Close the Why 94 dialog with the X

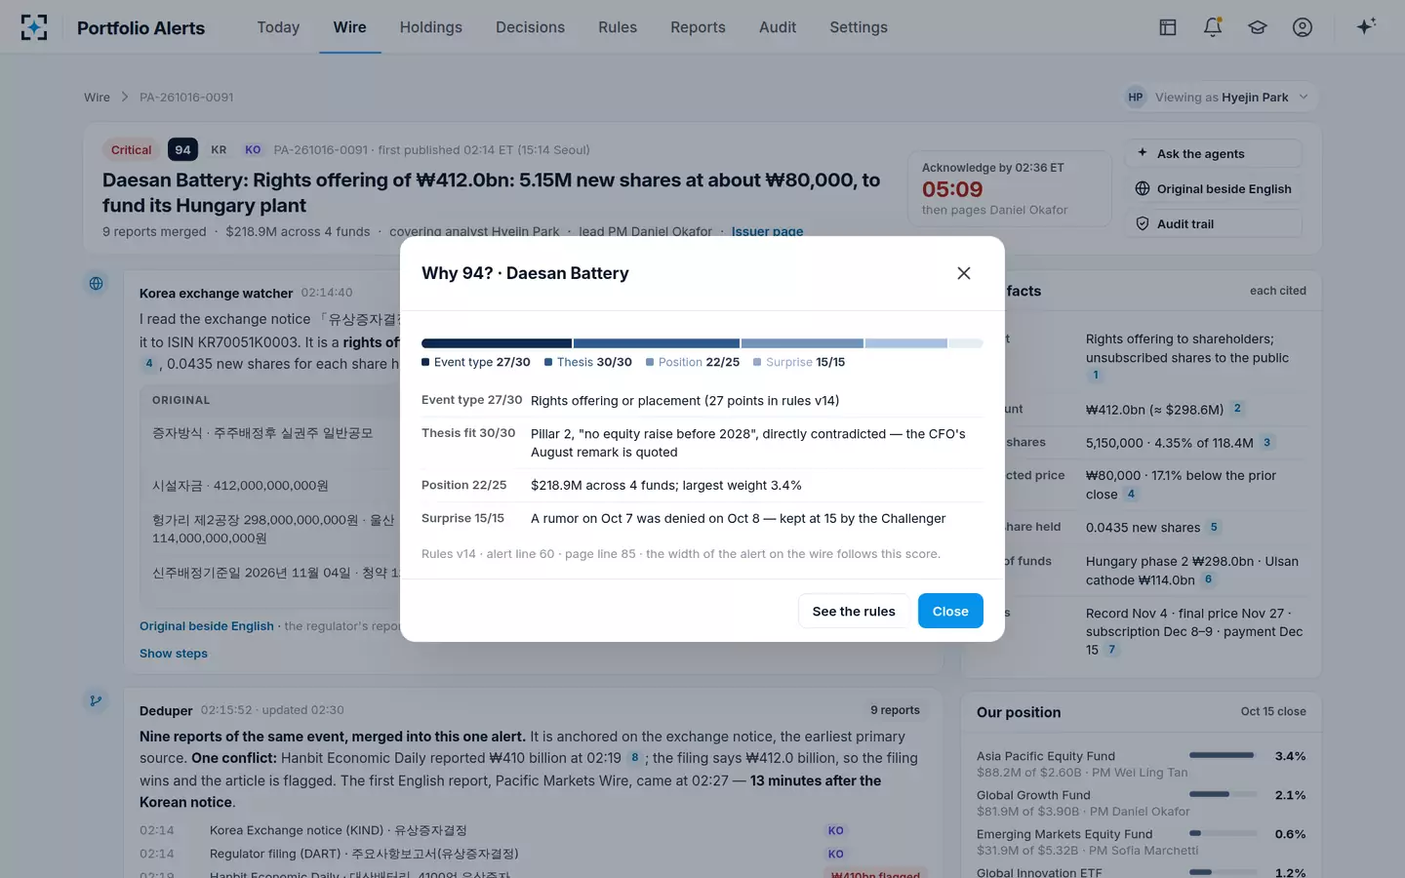coord(964,273)
